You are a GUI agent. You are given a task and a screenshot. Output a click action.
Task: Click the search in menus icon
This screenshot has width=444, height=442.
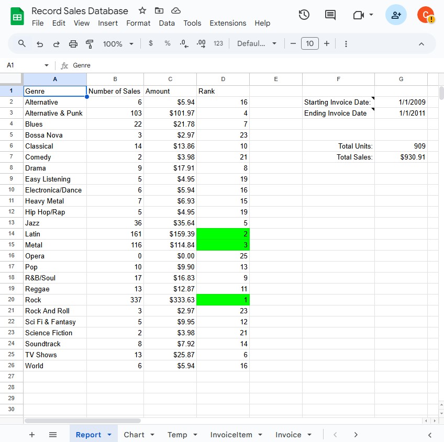[x=21, y=44]
